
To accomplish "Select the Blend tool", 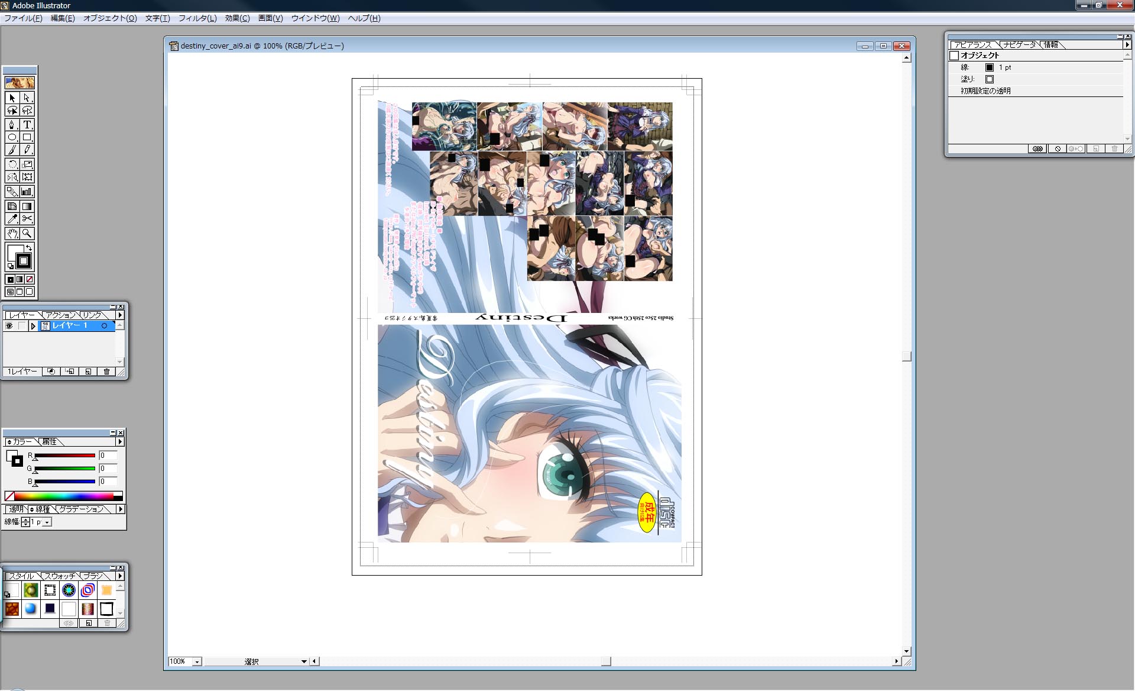I will click(12, 192).
